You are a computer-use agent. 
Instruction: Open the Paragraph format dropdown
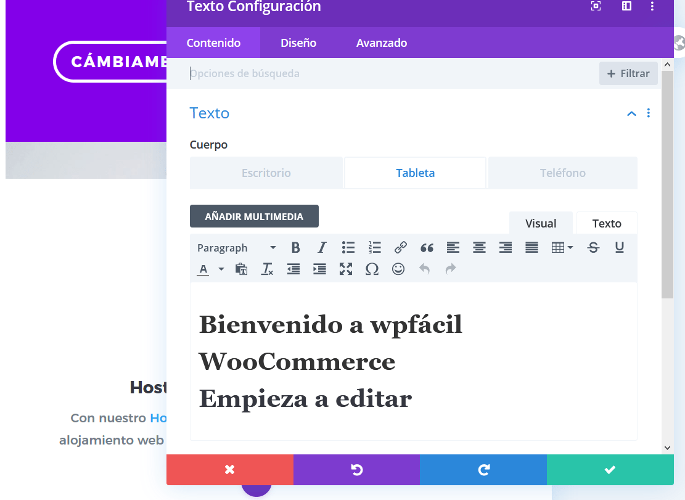click(x=236, y=248)
